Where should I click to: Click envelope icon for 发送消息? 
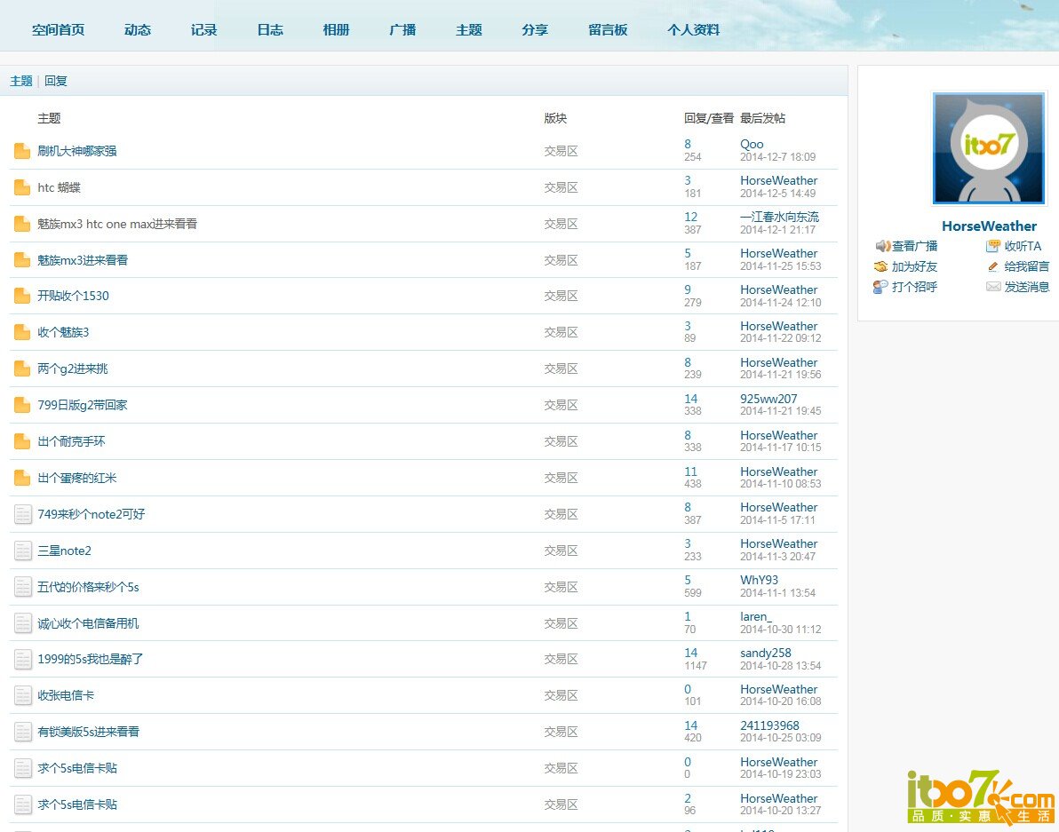click(x=993, y=287)
